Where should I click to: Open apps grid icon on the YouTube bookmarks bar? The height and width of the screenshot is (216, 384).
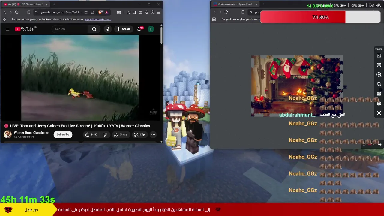[x=4, y=19]
